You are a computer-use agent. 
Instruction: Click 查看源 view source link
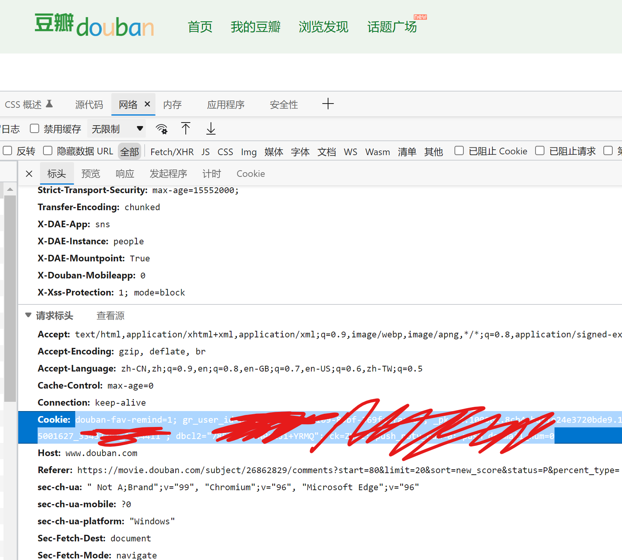coord(111,316)
